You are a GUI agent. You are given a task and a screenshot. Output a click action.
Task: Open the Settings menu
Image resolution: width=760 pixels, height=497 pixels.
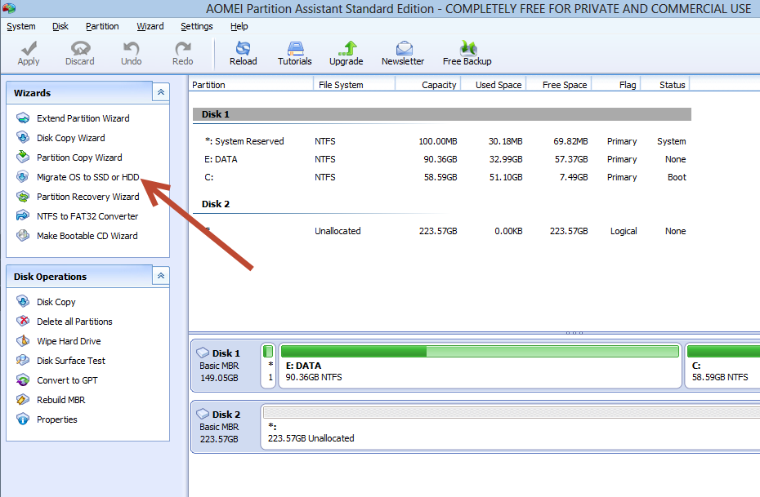(x=196, y=26)
